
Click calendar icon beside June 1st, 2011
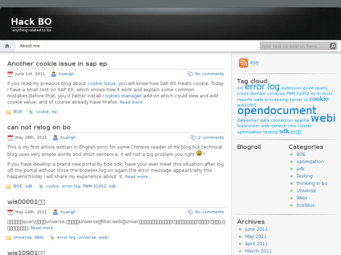pos(10,74)
